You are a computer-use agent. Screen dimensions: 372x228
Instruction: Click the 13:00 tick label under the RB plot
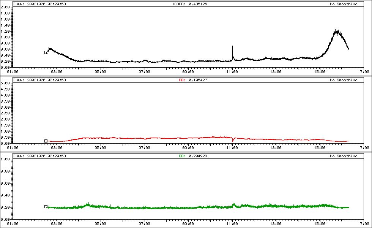[x=276, y=148]
